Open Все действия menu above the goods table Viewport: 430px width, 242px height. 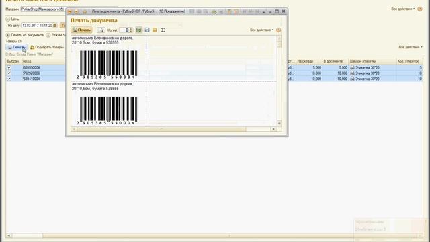(411, 47)
